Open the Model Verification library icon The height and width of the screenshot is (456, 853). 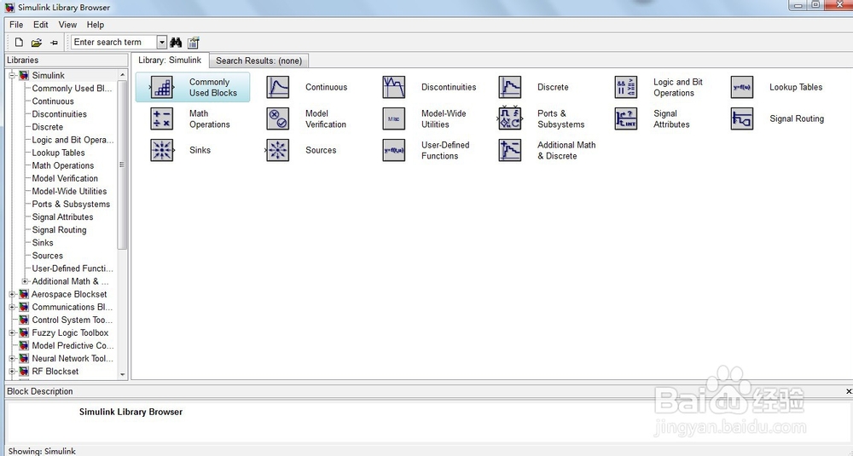[x=277, y=118]
